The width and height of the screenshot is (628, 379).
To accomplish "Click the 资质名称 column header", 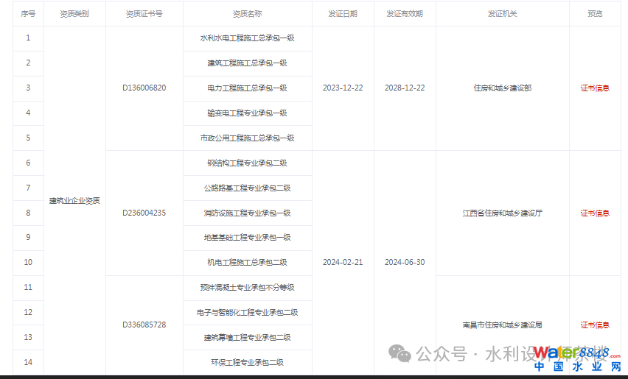I will pos(247,14).
